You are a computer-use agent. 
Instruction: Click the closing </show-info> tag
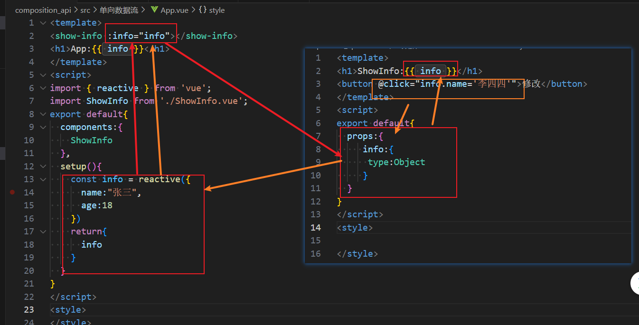click(207, 36)
